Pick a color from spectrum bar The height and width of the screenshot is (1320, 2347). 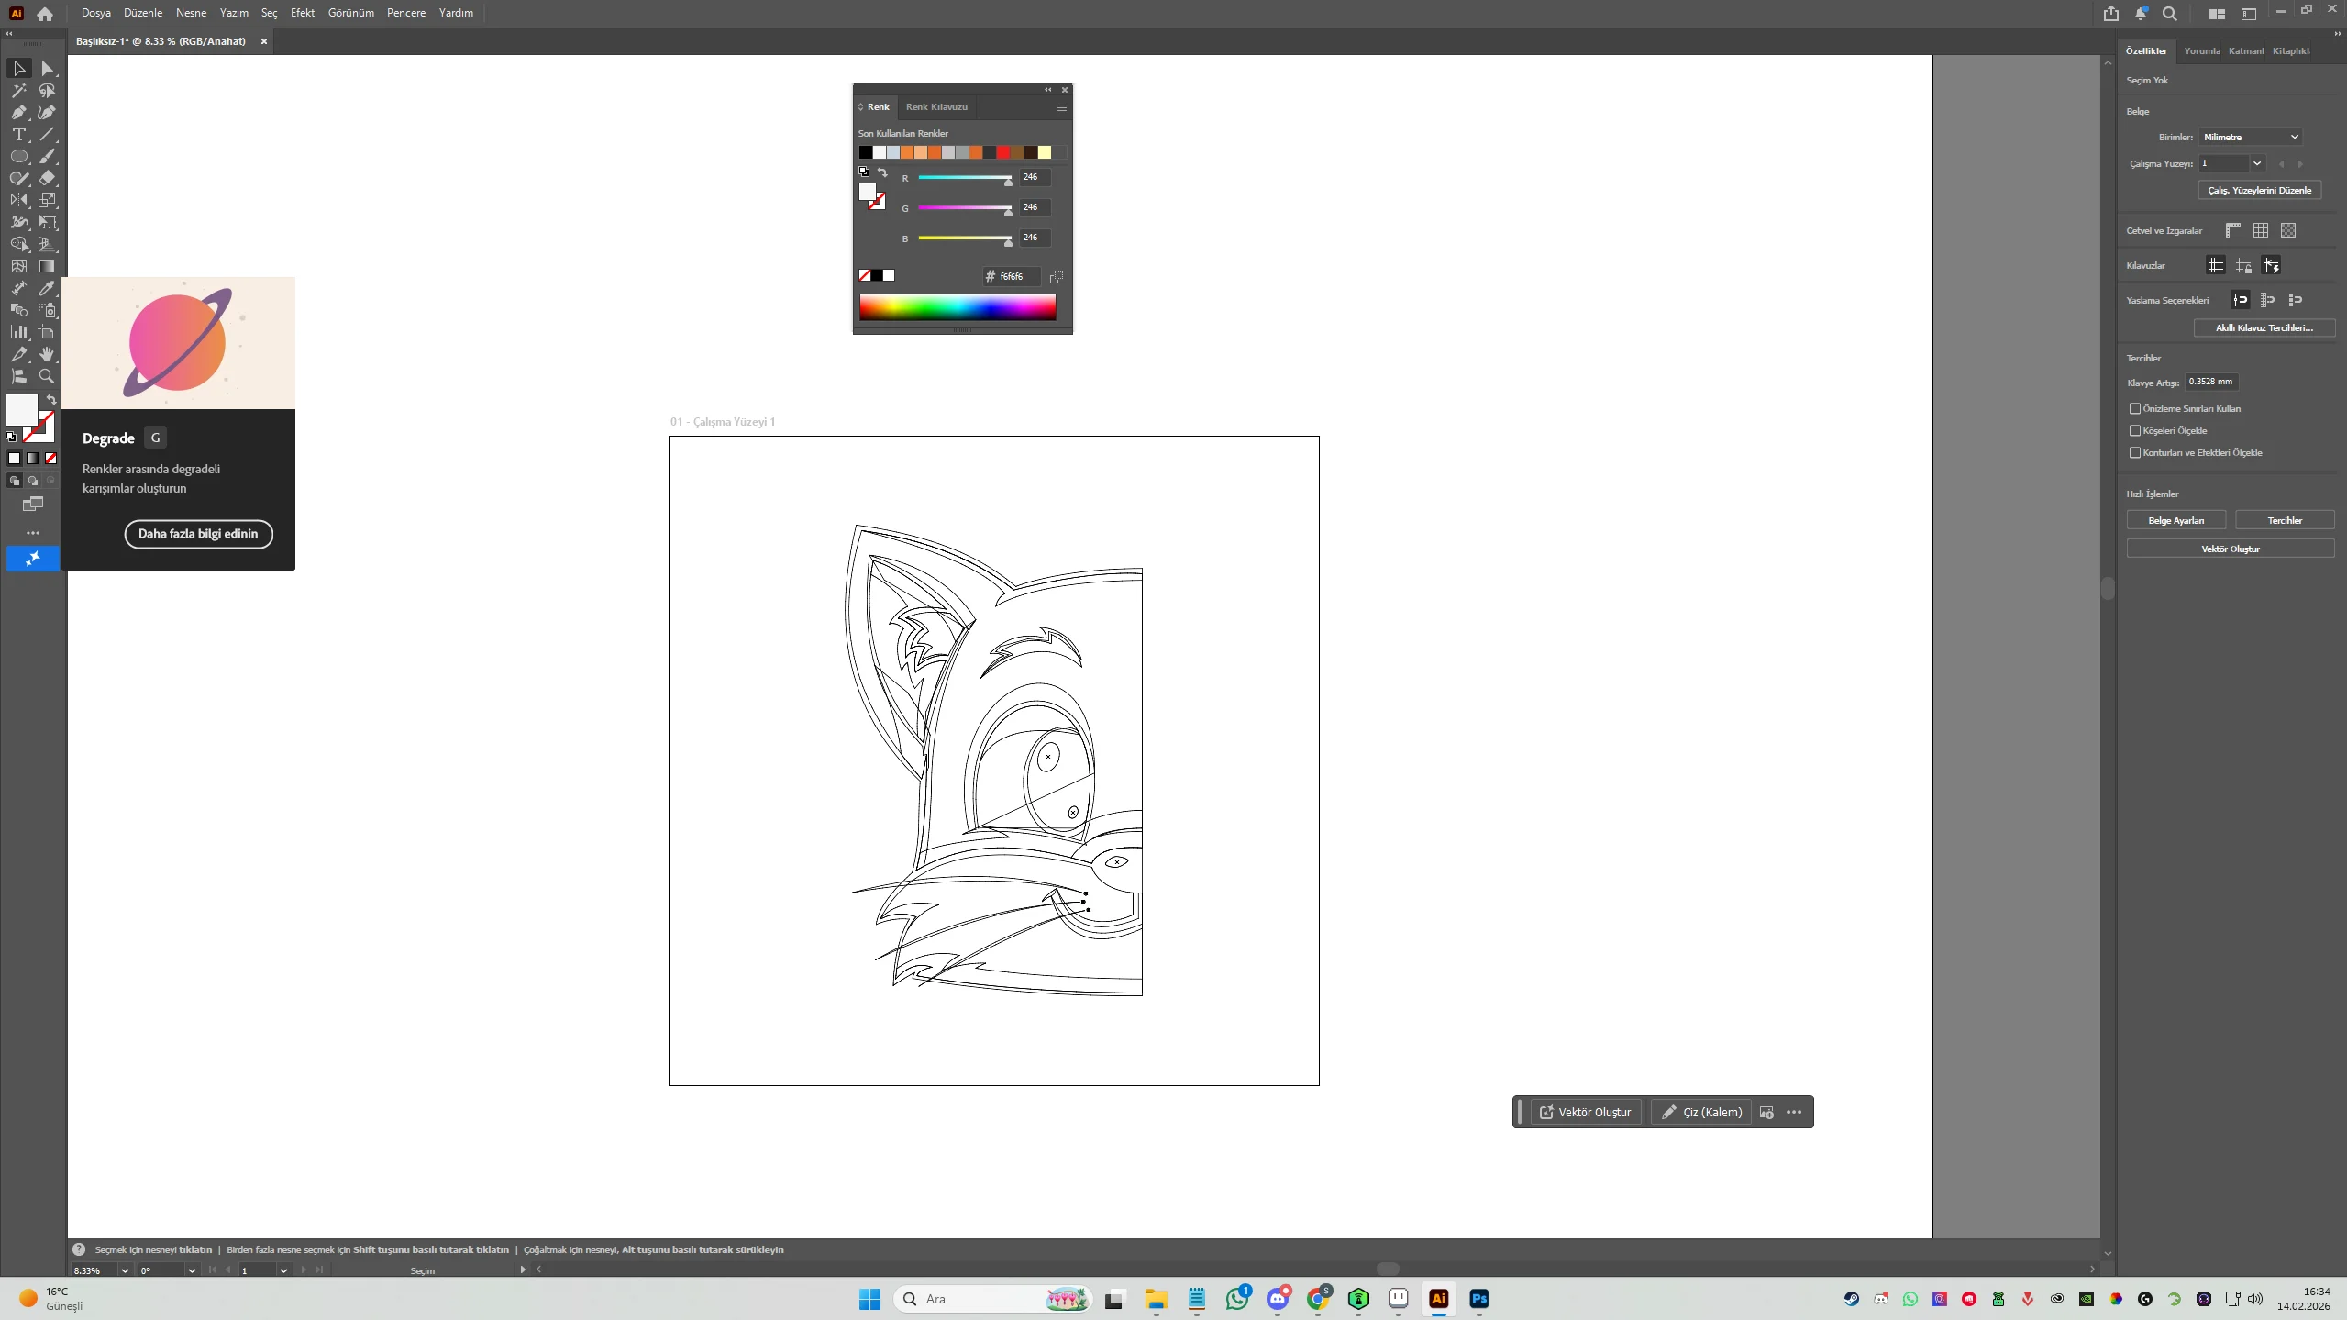[x=958, y=307]
